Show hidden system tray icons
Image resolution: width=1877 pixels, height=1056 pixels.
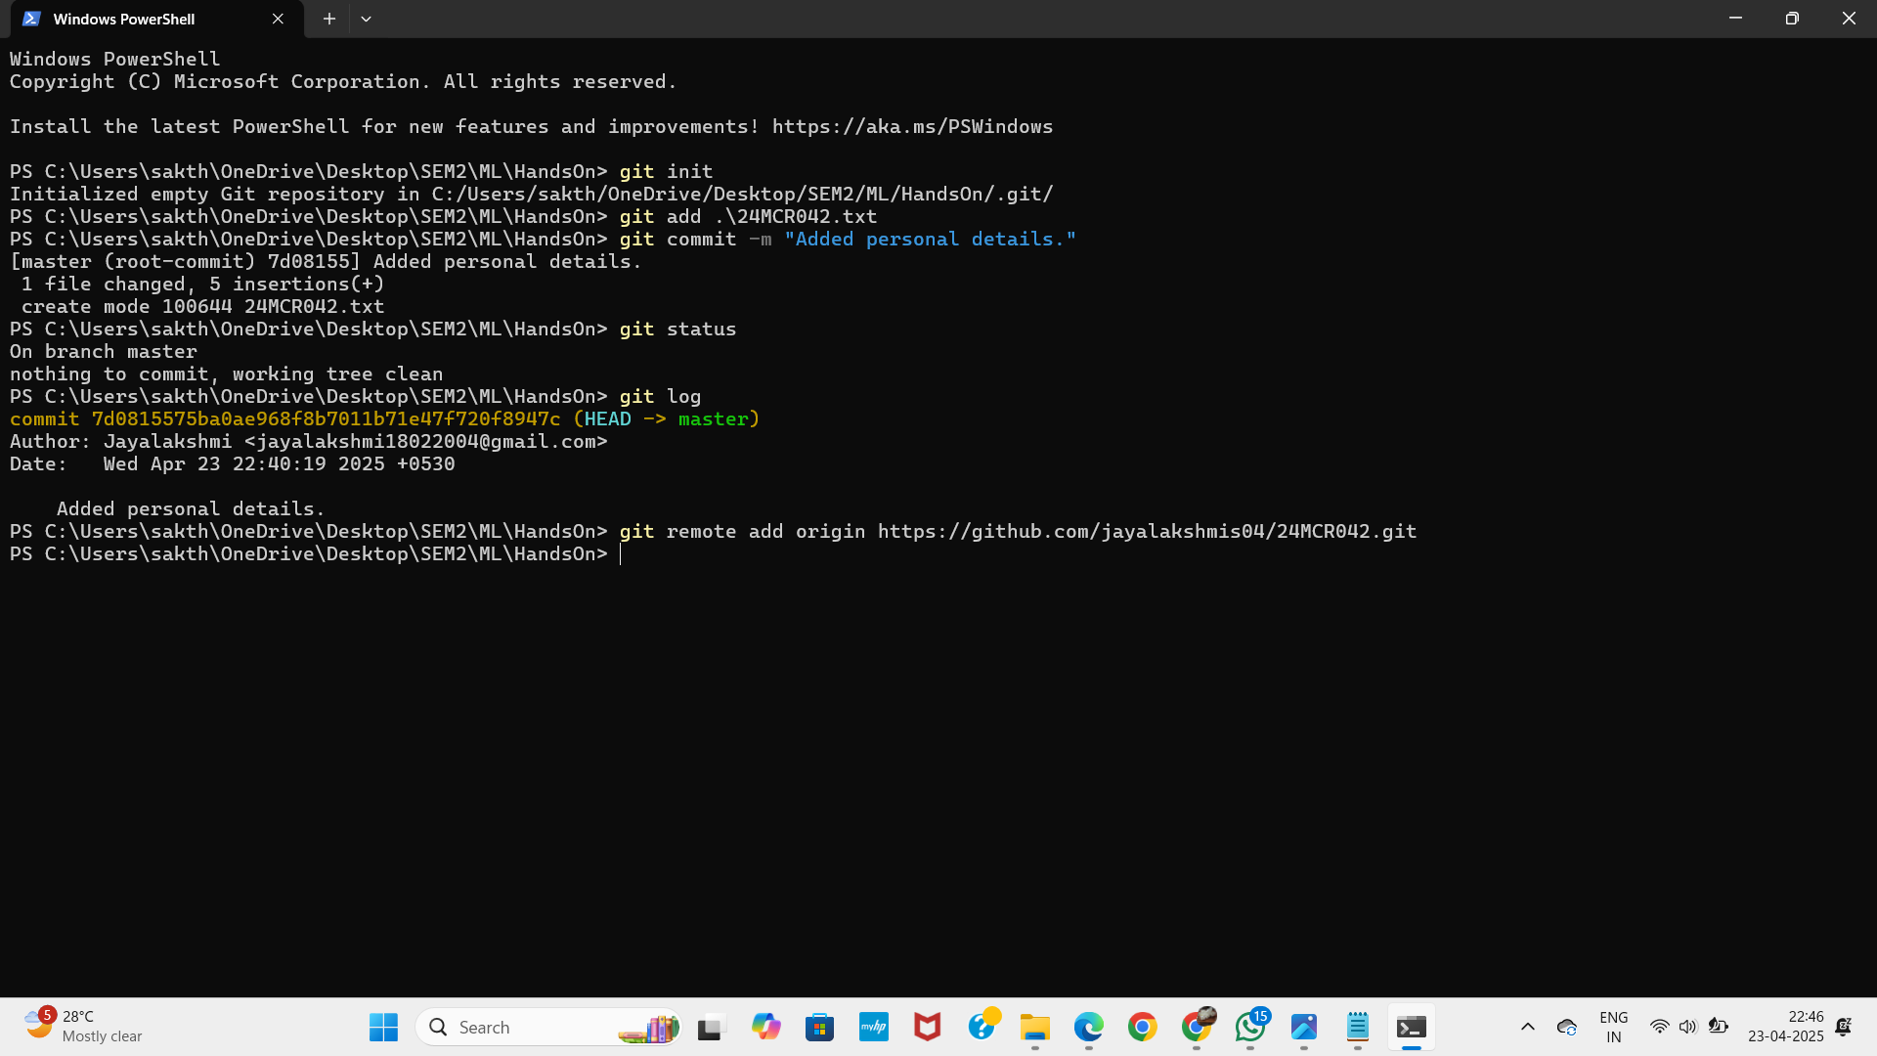[1527, 1027]
